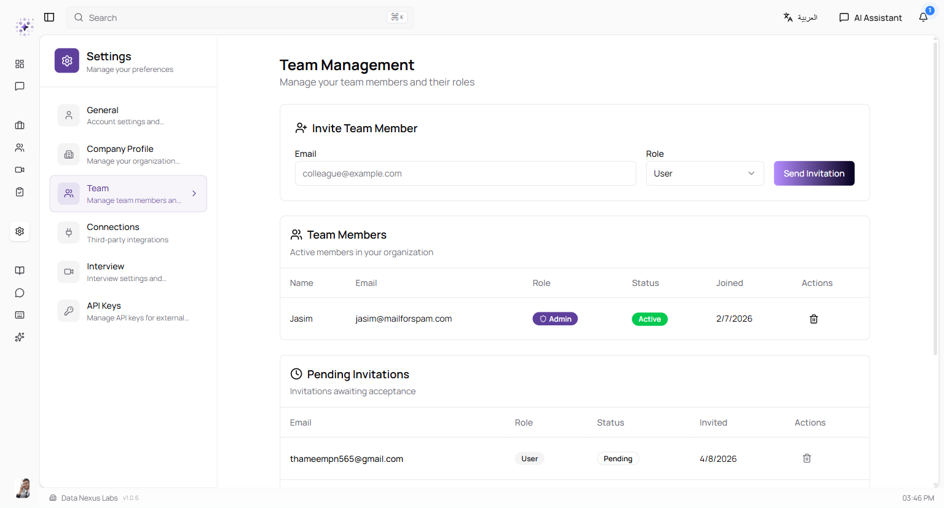The image size is (944, 508).
Task: Open the clipboard check icon in sidebar
Action: coord(20,192)
